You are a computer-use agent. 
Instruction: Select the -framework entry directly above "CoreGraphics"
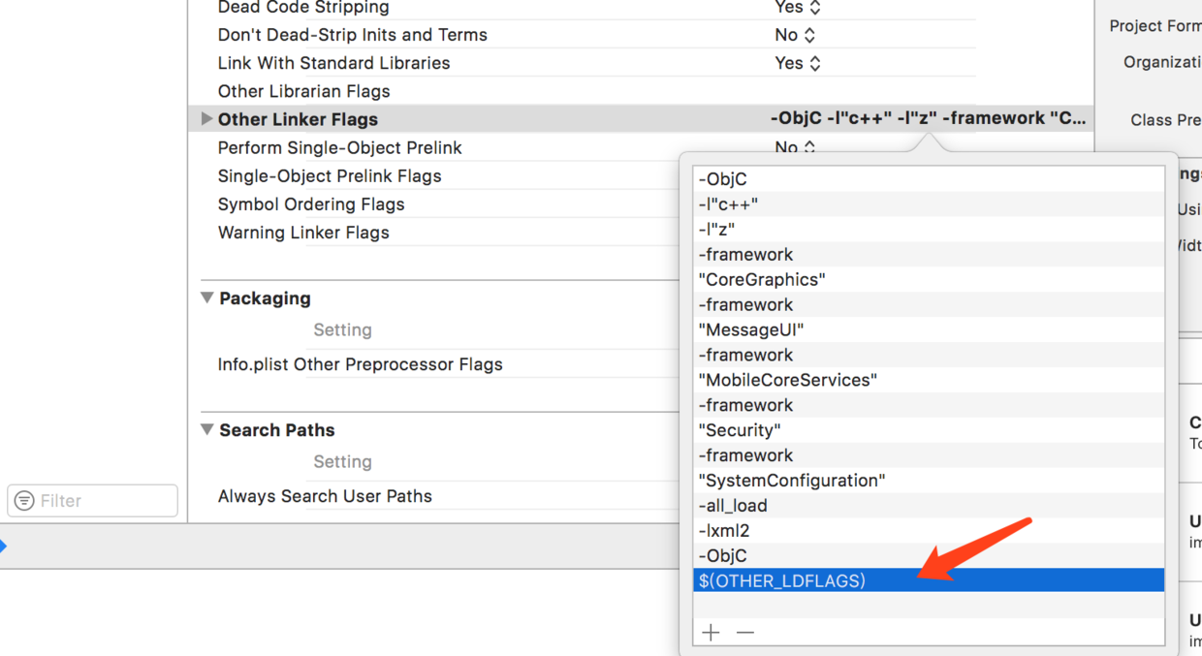point(930,254)
